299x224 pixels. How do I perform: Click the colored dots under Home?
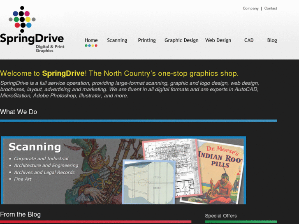[x=91, y=46]
